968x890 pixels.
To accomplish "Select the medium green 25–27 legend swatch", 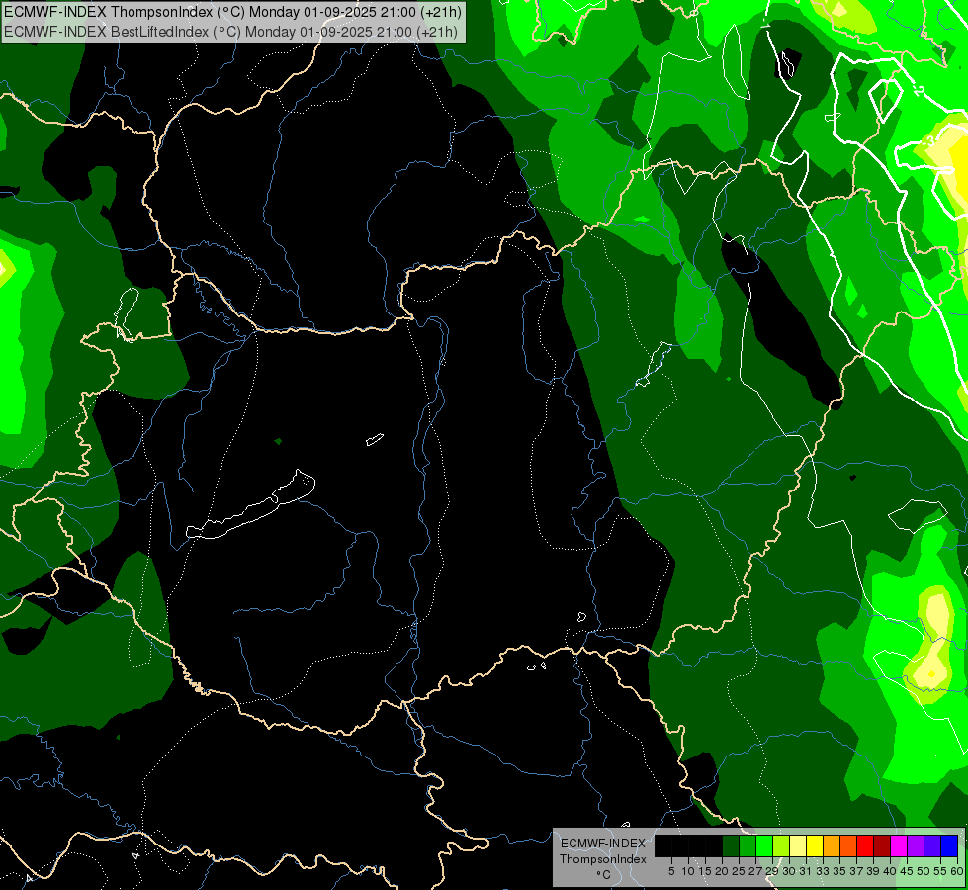I will pyautogui.click(x=748, y=845).
